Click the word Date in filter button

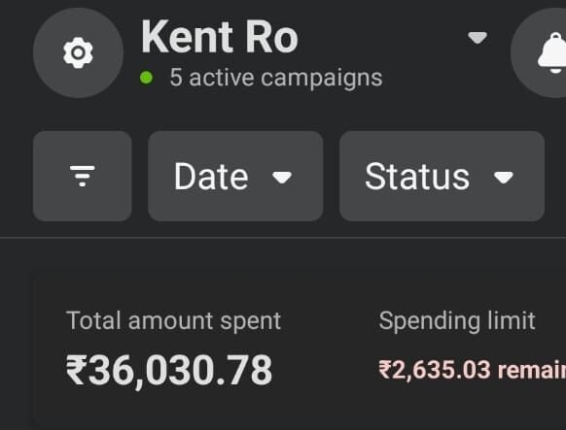click(x=211, y=177)
